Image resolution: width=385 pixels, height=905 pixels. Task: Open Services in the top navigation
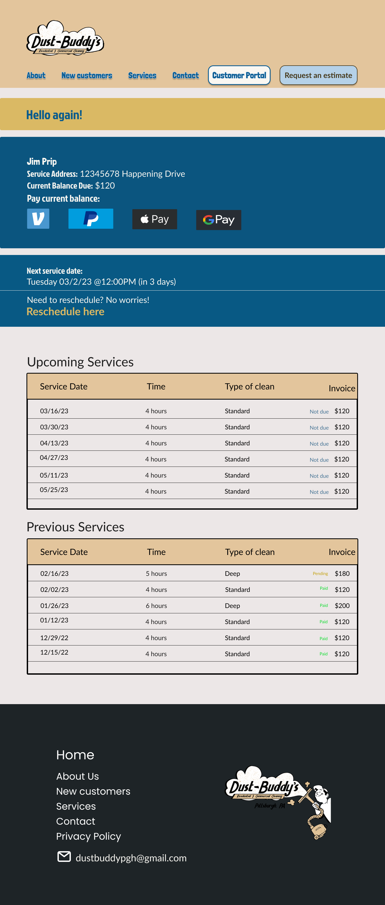[142, 76]
